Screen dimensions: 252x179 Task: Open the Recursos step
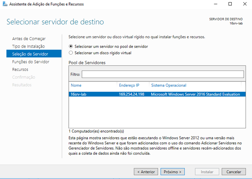(20, 69)
